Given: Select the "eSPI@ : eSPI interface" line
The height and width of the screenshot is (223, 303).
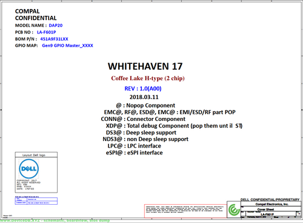Looking at the screenshot, I should [134, 153].
